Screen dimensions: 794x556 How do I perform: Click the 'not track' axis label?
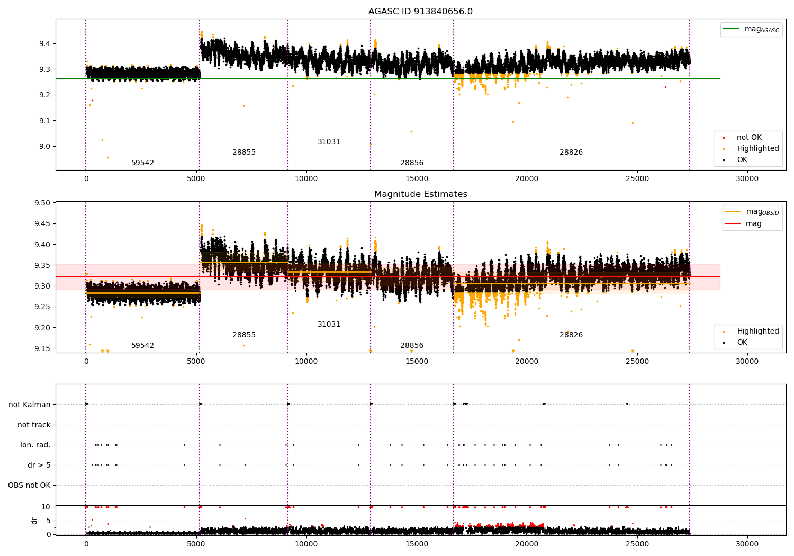[x=34, y=425]
